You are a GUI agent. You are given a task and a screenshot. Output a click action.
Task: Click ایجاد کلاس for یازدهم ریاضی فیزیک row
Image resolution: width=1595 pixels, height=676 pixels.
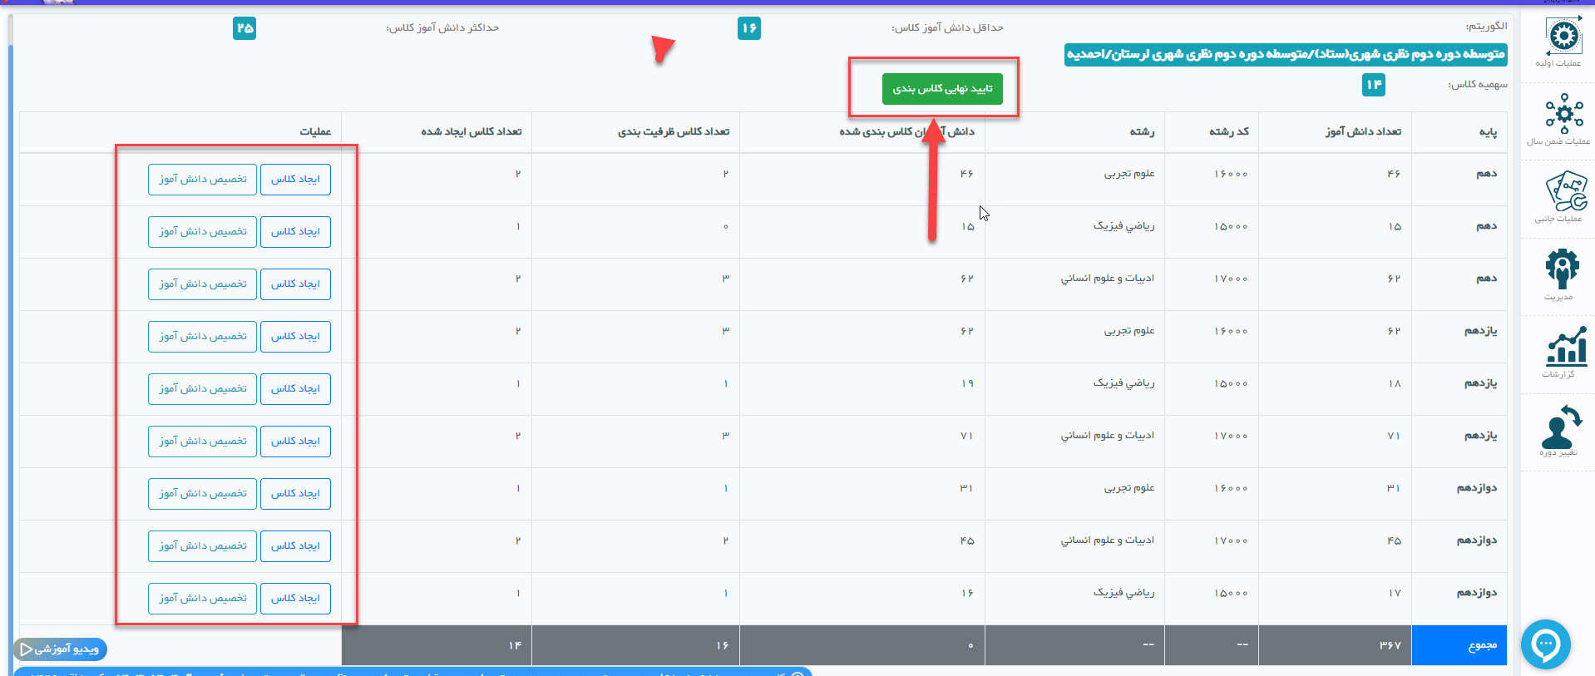click(x=295, y=389)
